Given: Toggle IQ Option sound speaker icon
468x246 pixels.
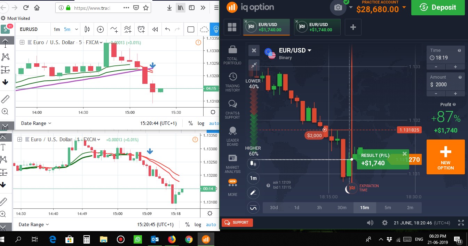Looking at the screenshot, I should pyautogui.click(x=370, y=223).
